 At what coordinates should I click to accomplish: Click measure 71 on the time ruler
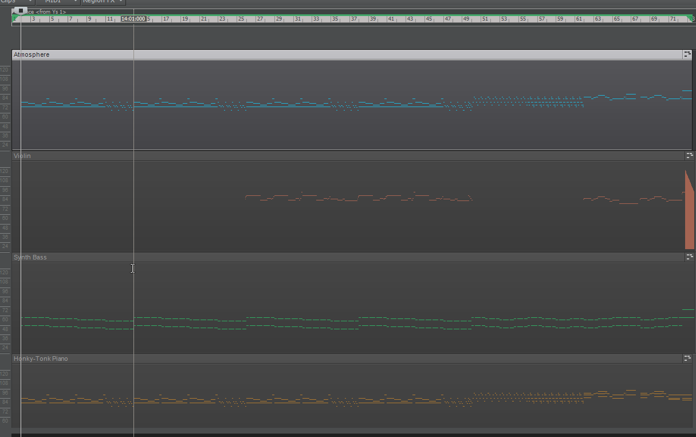coord(673,19)
